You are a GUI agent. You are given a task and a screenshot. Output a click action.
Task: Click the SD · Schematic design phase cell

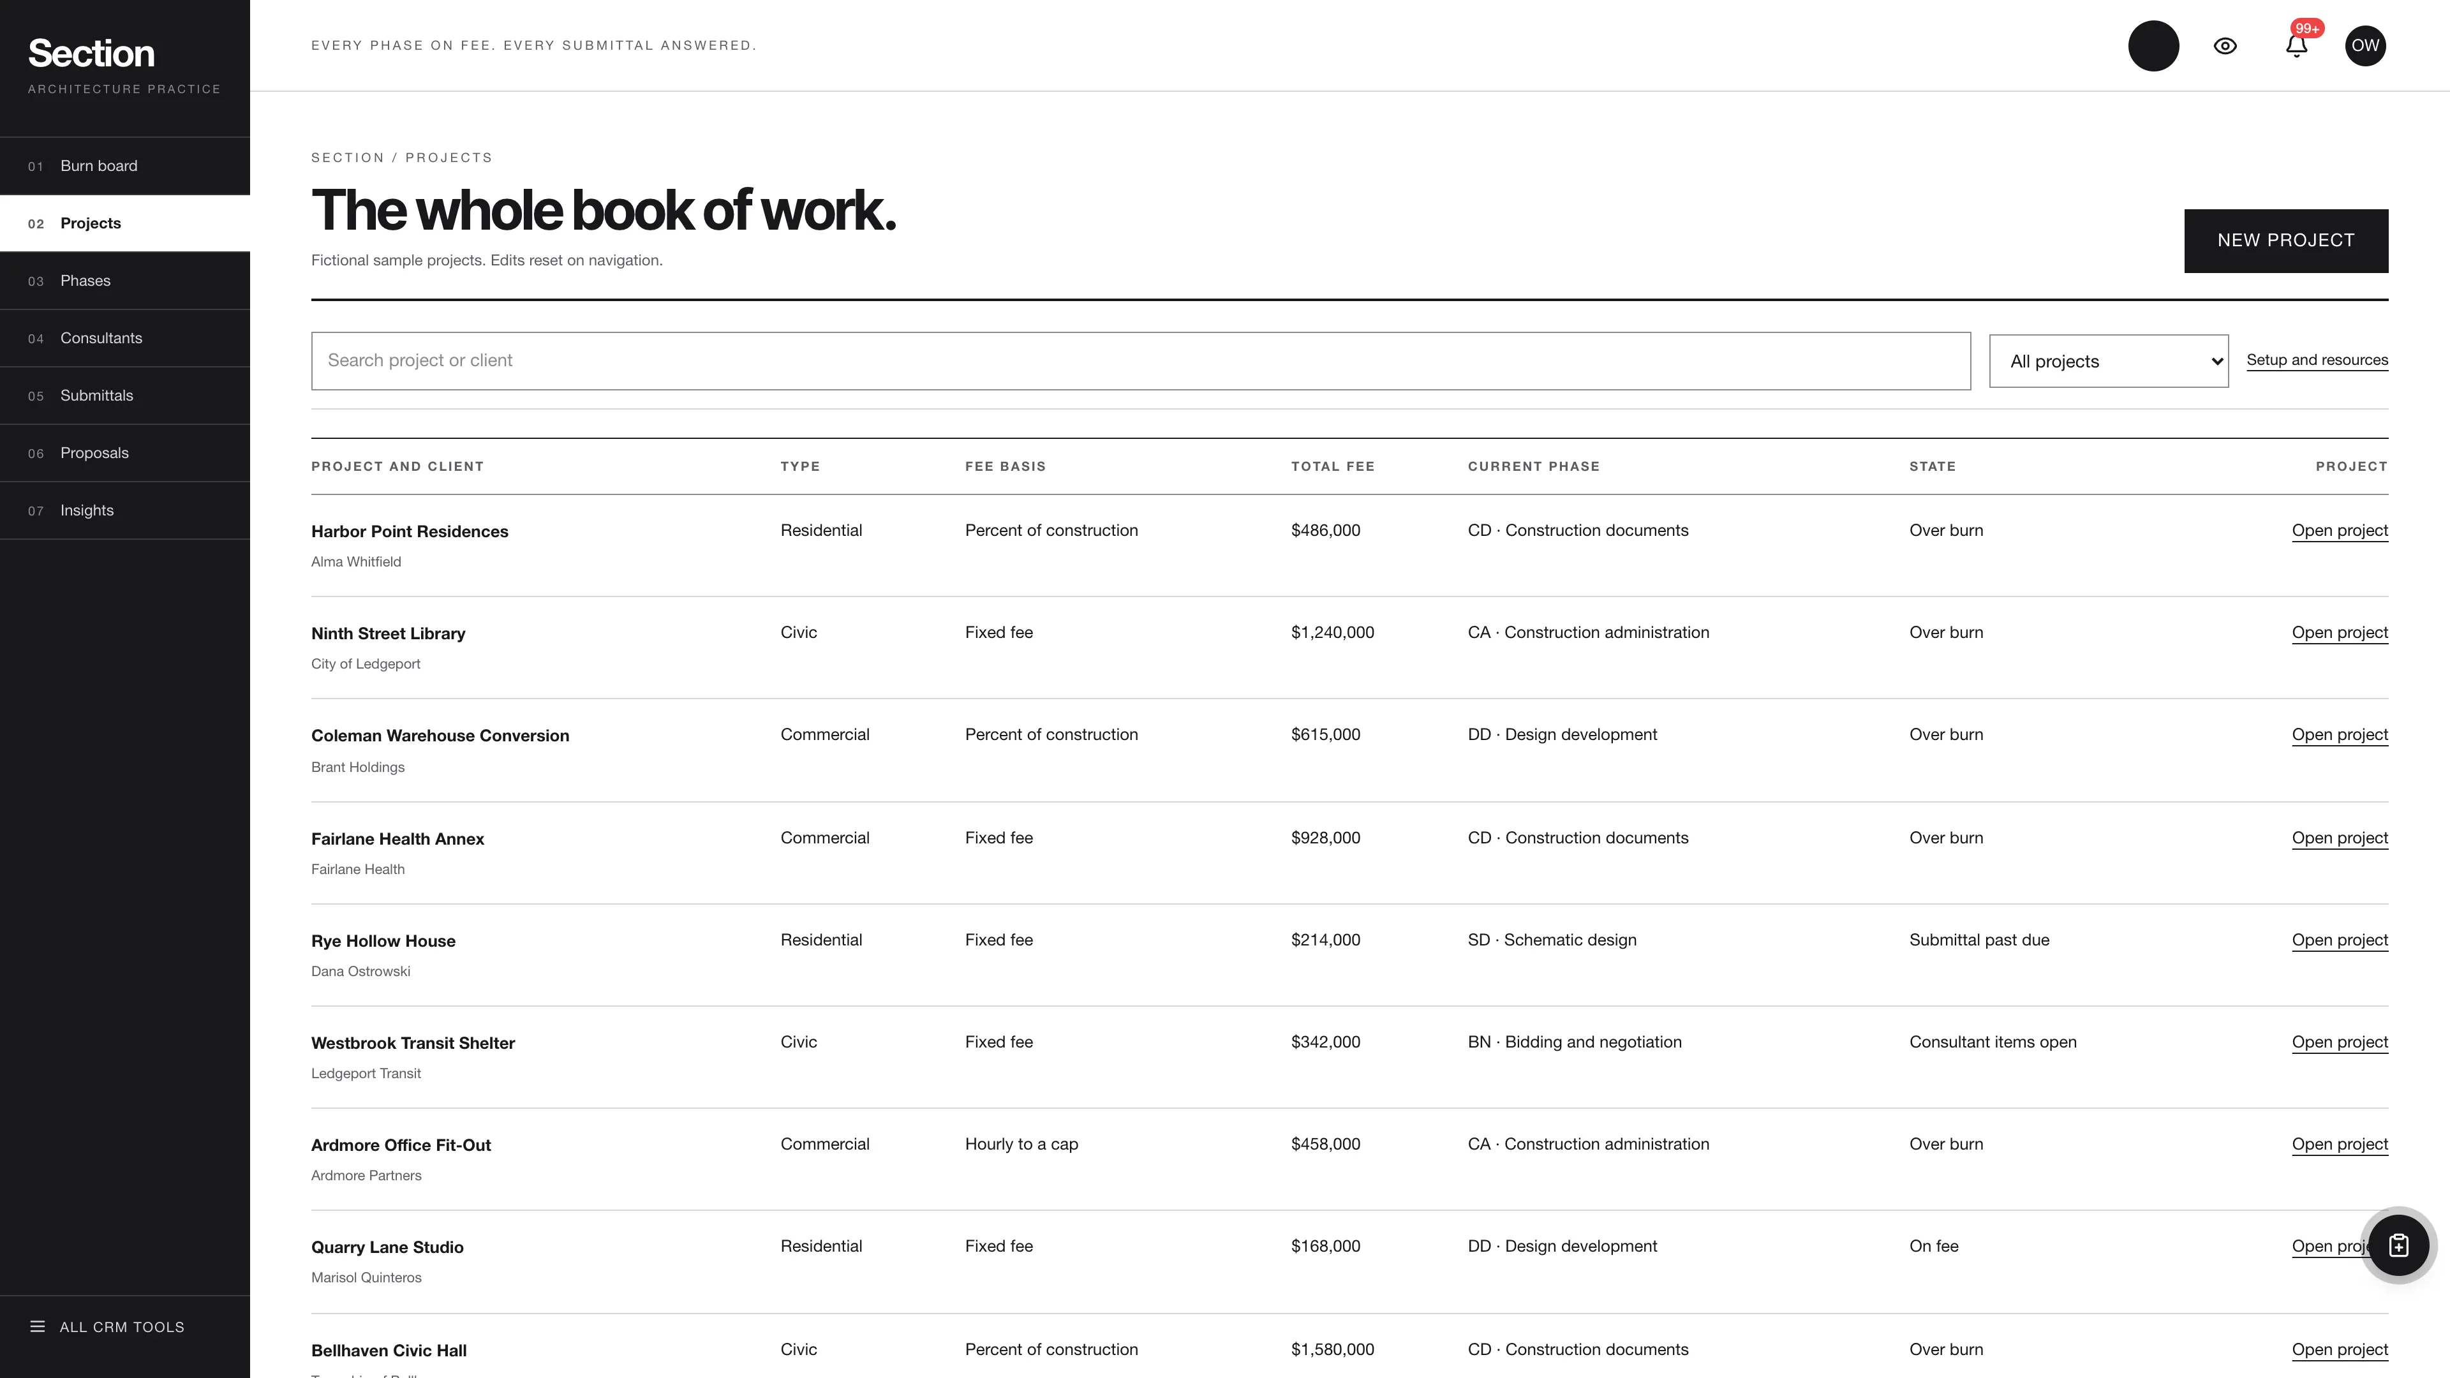pyautogui.click(x=1552, y=940)
